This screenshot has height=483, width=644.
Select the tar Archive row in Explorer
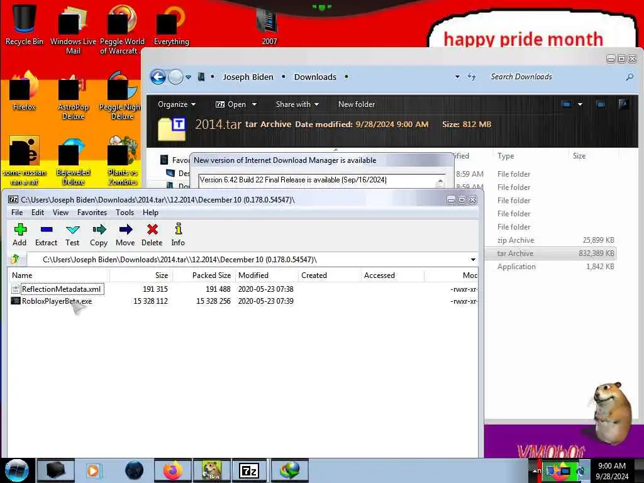click(x=550, y=253)
